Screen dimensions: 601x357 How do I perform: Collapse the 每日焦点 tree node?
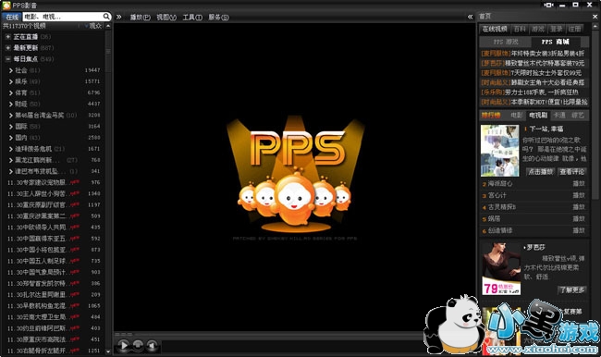pyautogui.click(x=7, y=59)
